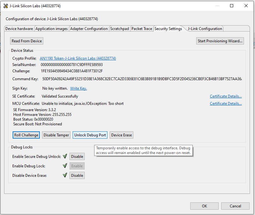The image size is (255, 215).
Task: Maximize the J-Link configuration window
Action: (232, 6)
